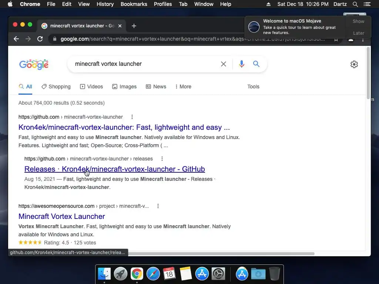The image size is (379, 284).
Task: Open Spotlight search in menu bar
Action: [355, 4]
